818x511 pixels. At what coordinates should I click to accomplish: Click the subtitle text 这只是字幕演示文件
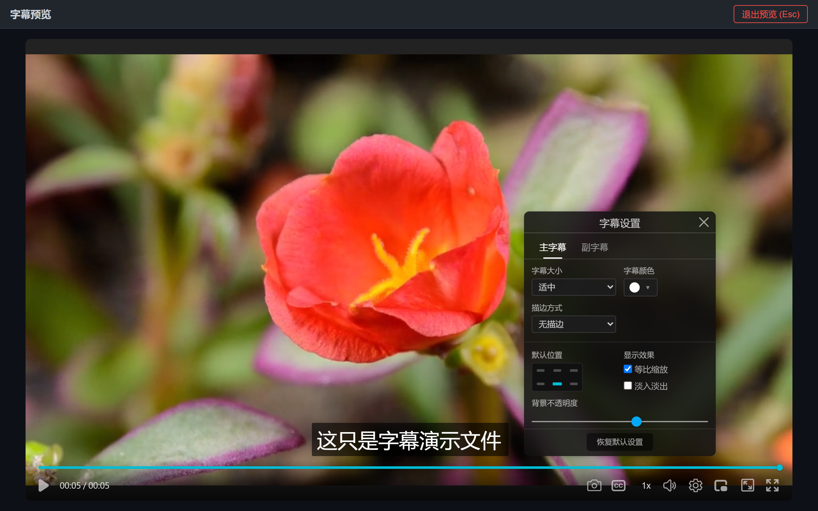(410, 440)
